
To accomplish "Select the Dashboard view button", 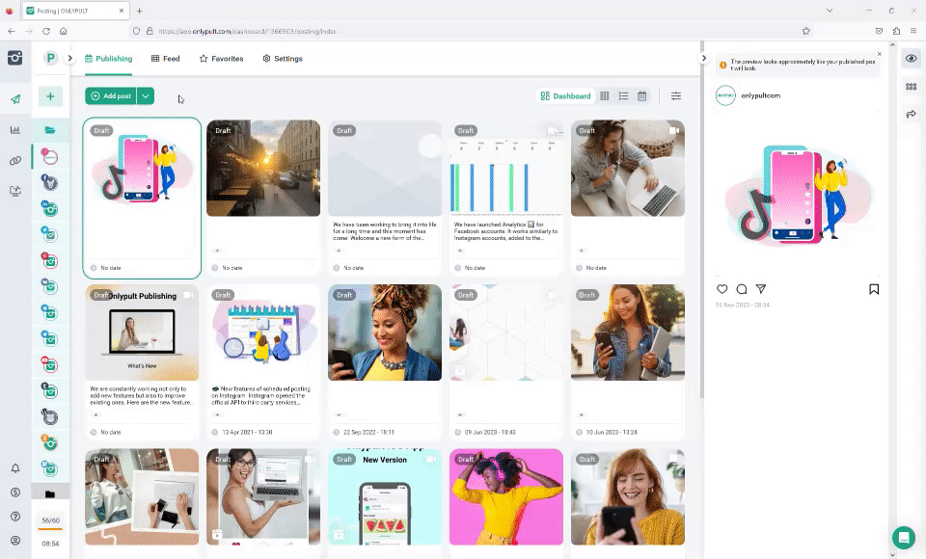I will (x=565, y=96).
